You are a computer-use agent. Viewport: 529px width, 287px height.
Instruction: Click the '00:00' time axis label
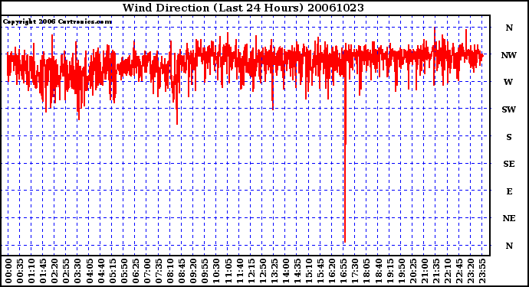[x=8, y=271]
